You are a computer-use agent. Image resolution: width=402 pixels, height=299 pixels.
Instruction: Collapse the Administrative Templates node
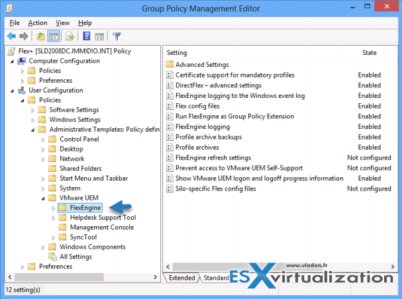(33, 130)
